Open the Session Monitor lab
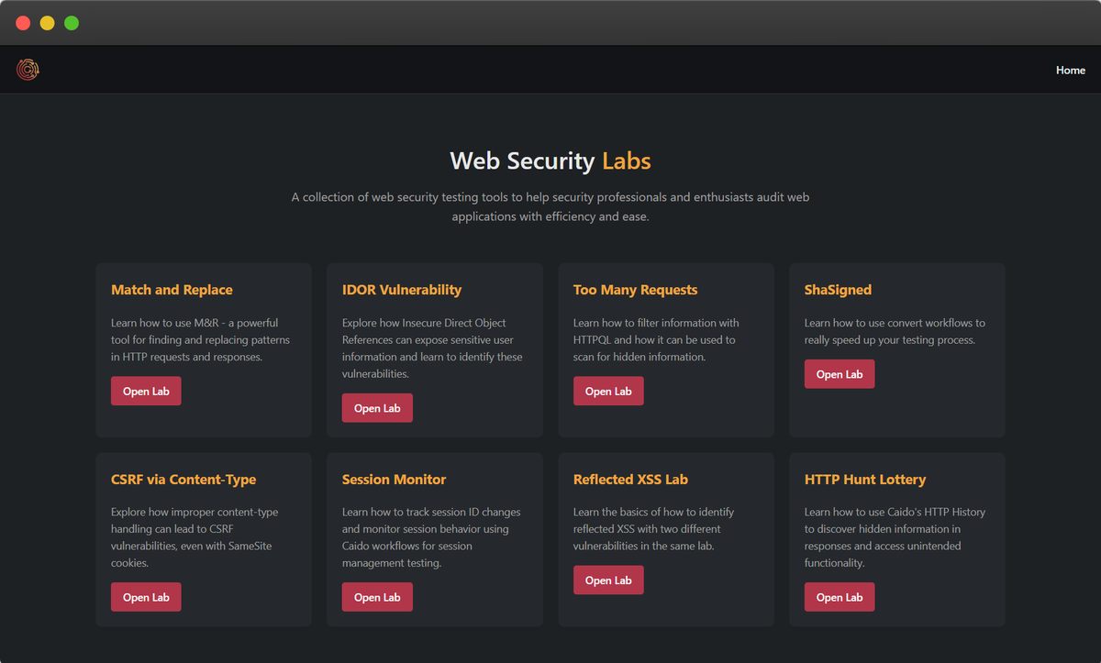Screen dimensions: 1101x663 click(x=377, y=597)
